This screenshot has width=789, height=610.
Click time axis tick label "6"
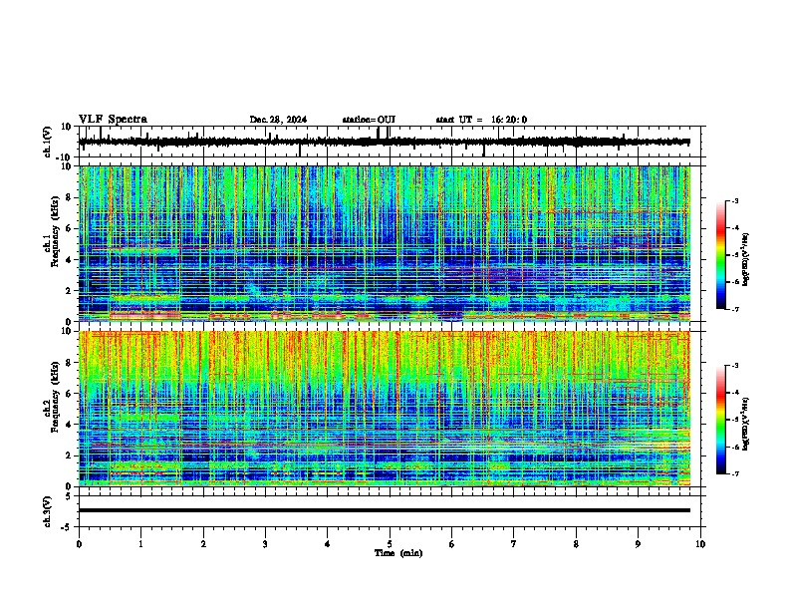pyautogui.click(x=452, y=544)
